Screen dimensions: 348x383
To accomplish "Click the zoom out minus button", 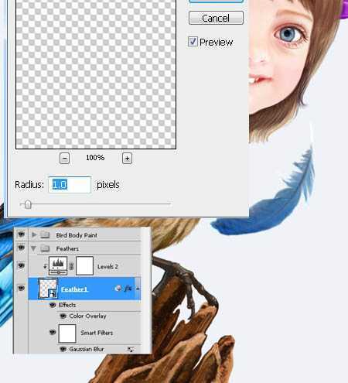I will [64, 158].
